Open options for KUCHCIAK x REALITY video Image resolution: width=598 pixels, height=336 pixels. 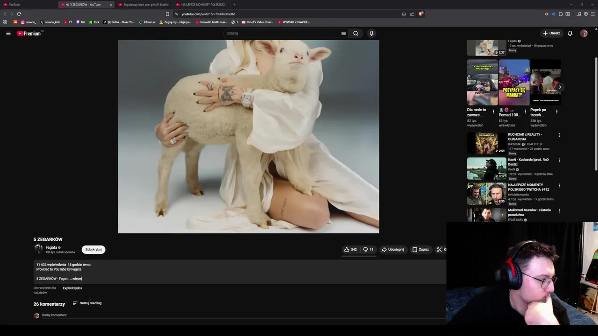559,135
